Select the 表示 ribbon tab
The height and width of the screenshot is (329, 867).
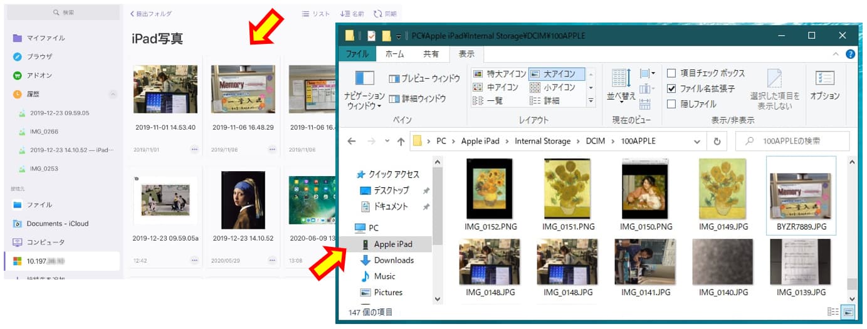466,55
